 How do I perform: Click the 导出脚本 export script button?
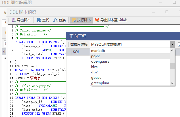pos(21,20)
